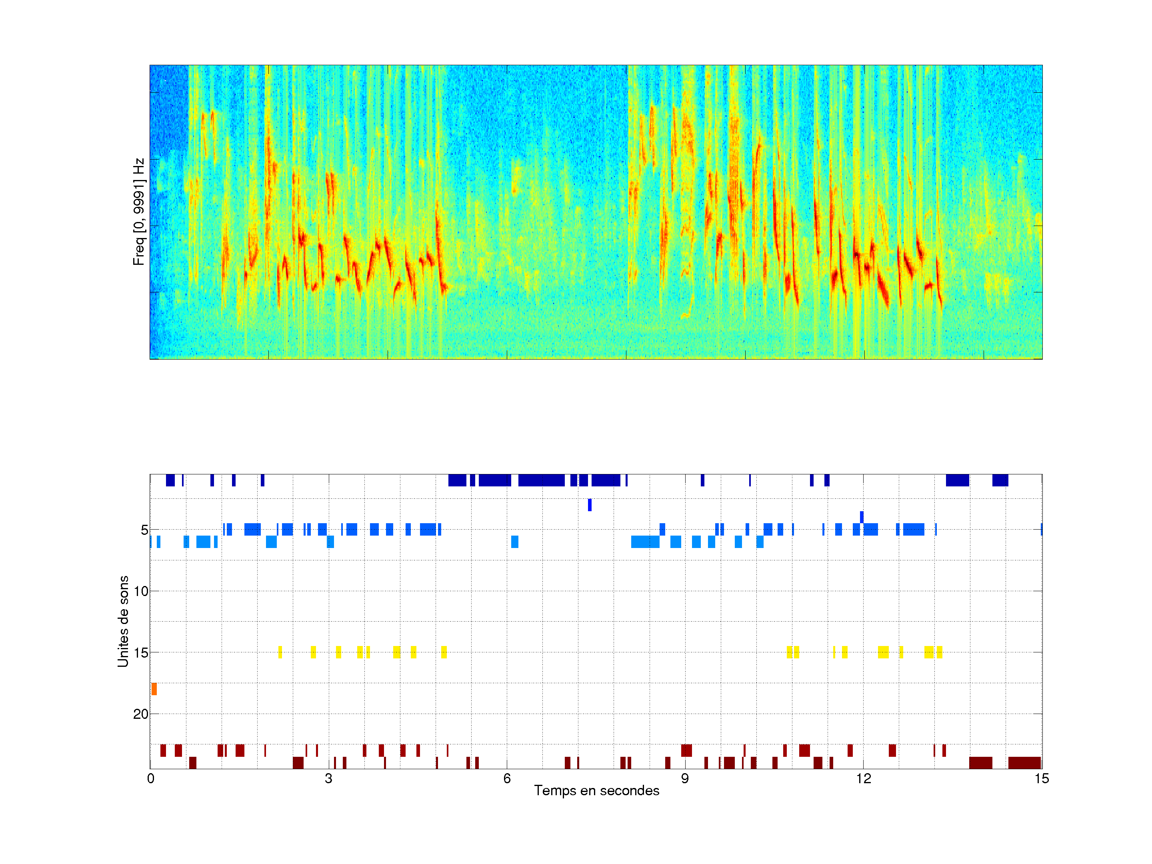Select the x-axis tick label 9

click(685, 778)
